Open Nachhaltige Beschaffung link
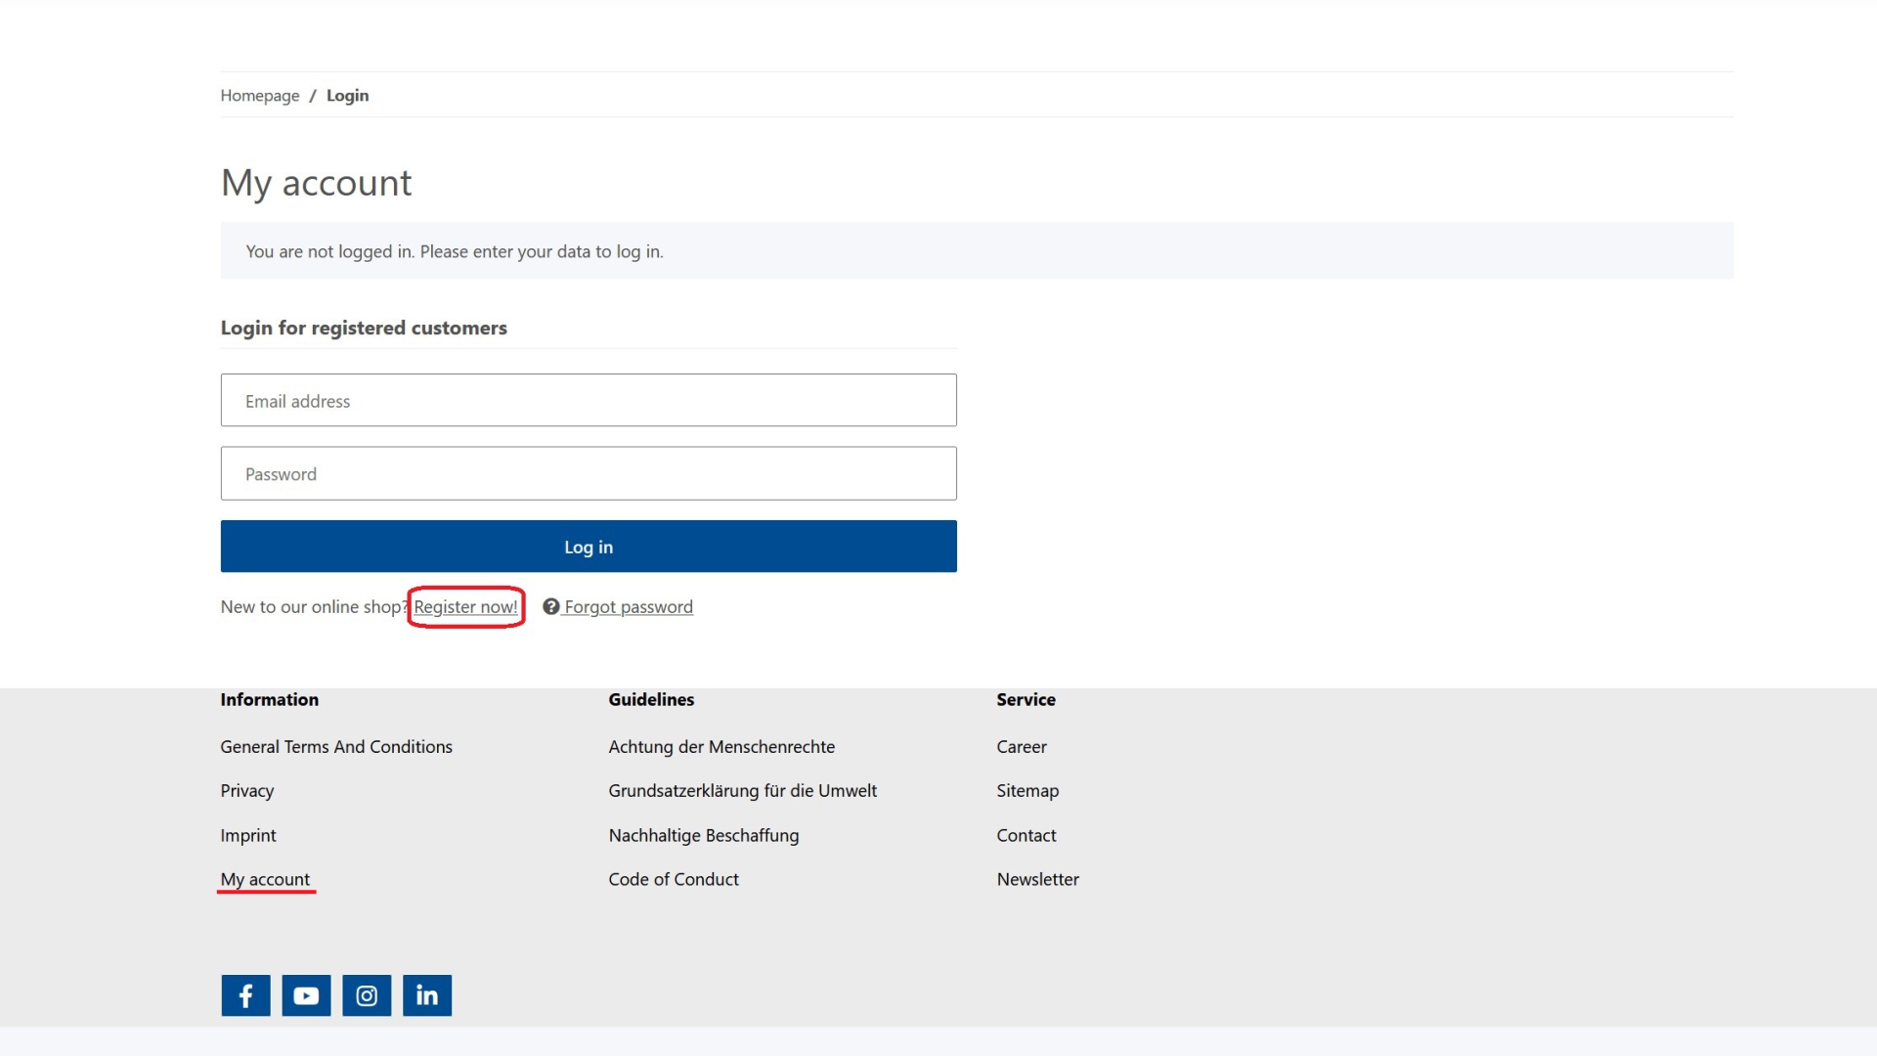 (x=704, y=835)
